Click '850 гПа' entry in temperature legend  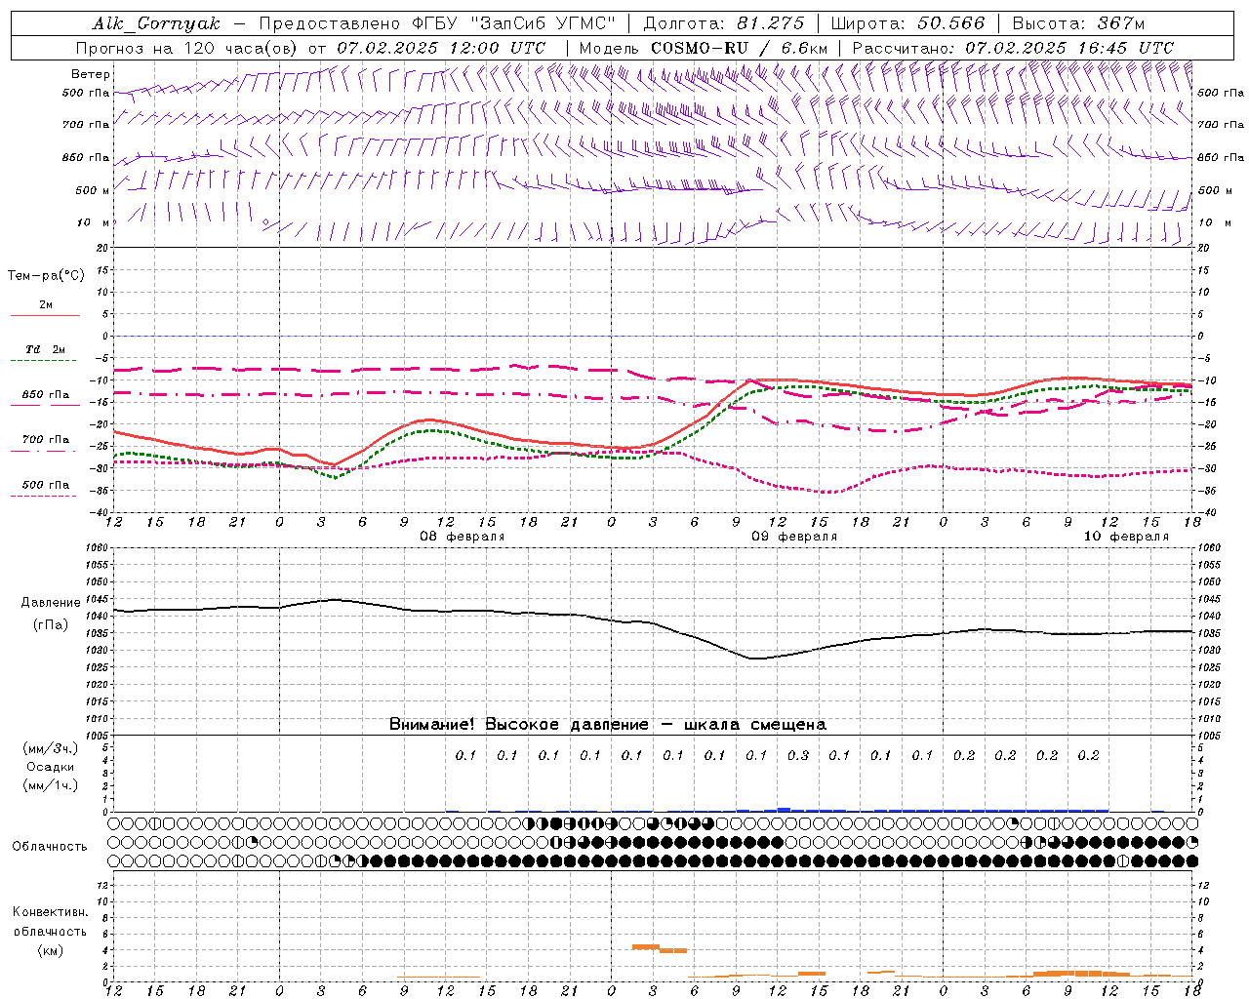click(x=46, y=395)
